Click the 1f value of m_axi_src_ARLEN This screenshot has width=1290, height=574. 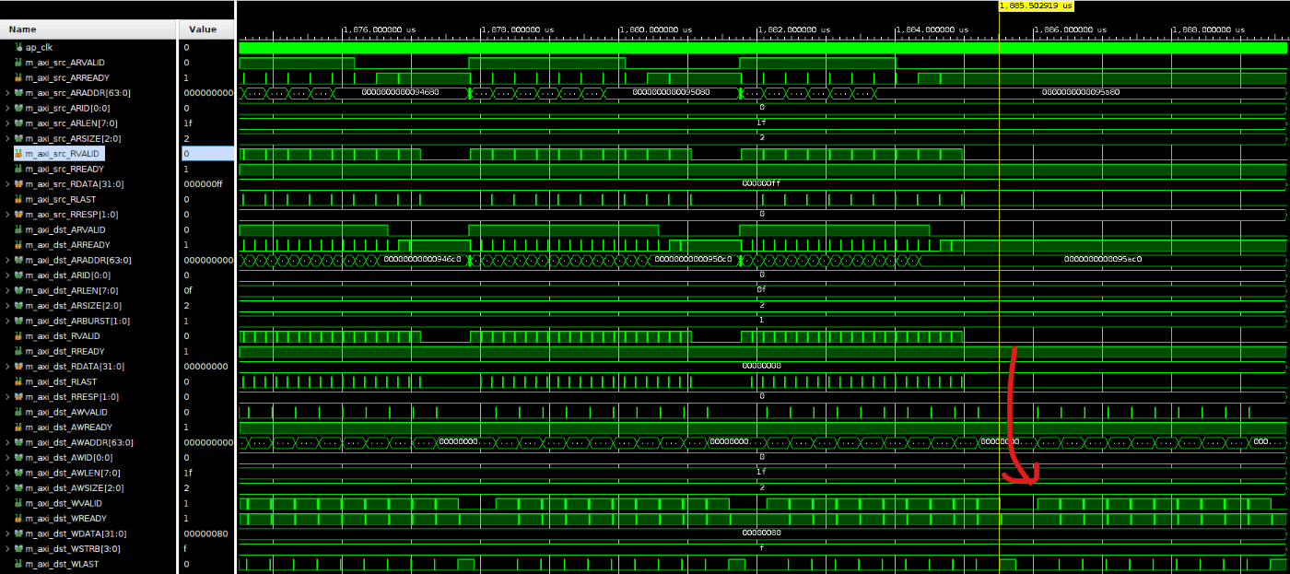click(x=188, y=123)
